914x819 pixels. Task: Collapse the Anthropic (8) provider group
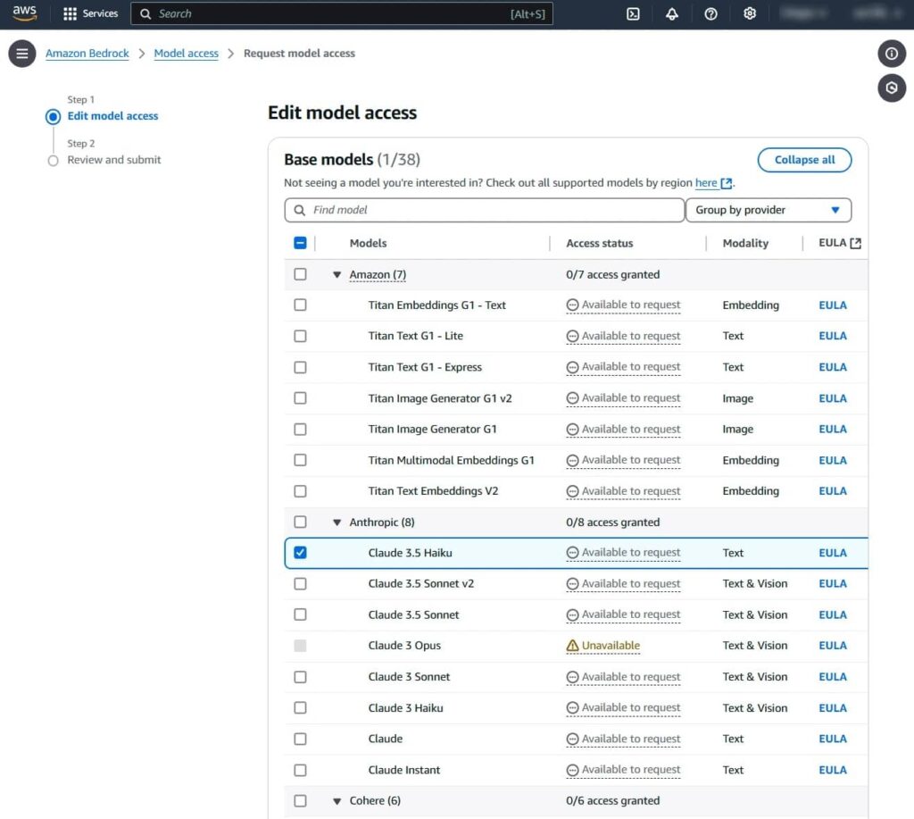point(337,522)
